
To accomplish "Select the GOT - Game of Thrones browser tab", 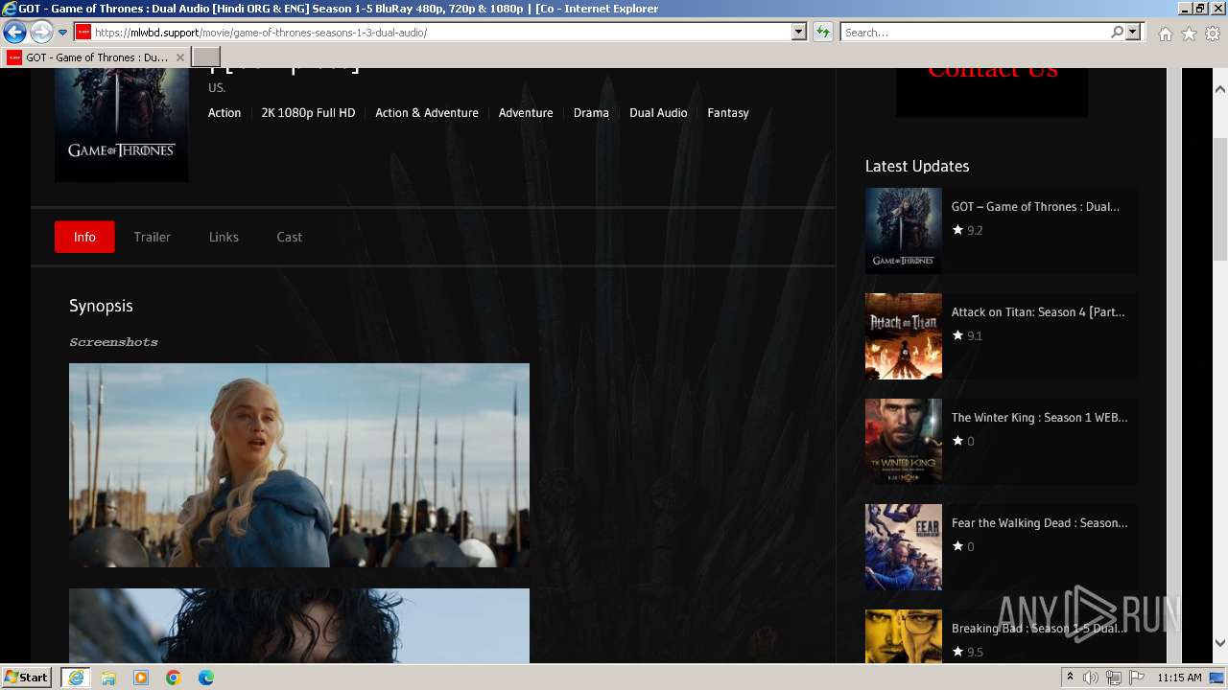I will 96,57.
